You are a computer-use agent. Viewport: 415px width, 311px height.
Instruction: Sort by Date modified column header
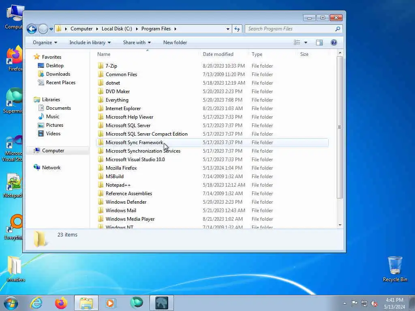(x=218, y=54)
